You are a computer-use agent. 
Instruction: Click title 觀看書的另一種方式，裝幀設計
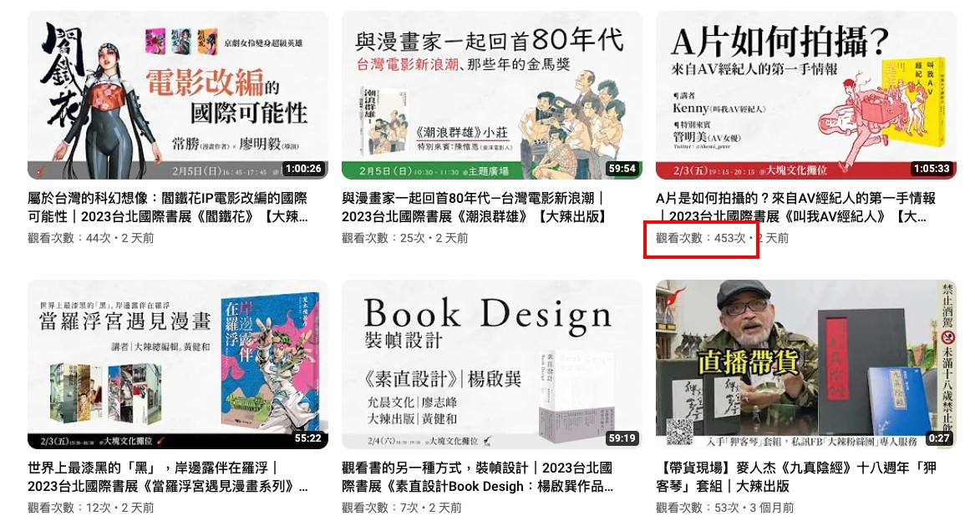pyautogui.click(x=478, y=477)
